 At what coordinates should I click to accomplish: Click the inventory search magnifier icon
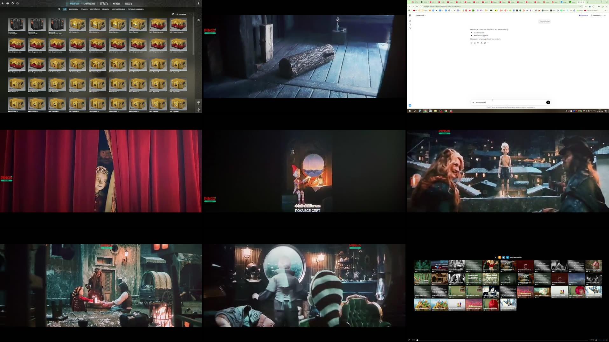pyautogui.click(x=59, y=9)
